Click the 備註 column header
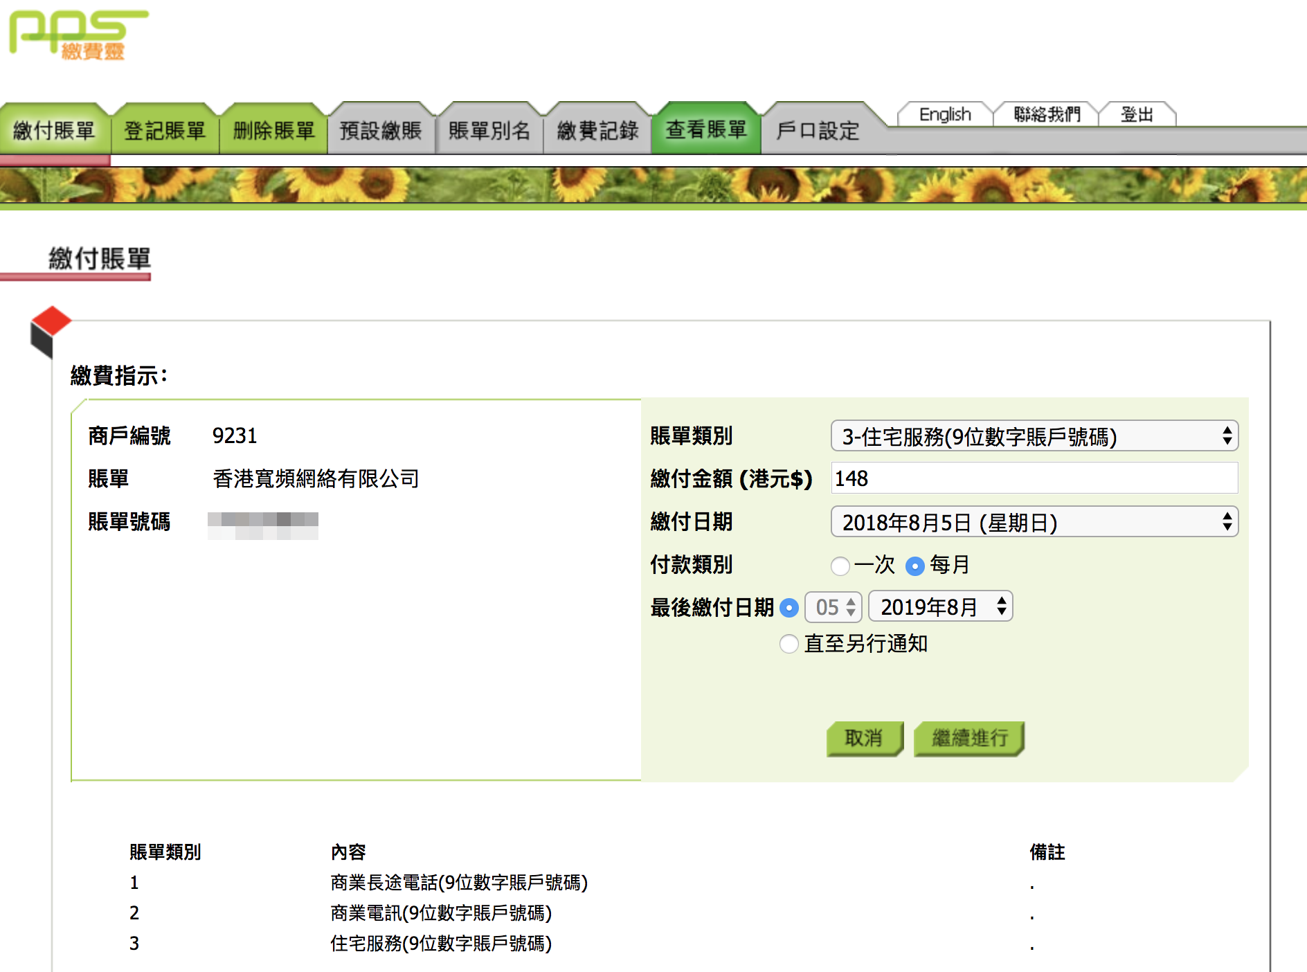 click(1047, 852)
